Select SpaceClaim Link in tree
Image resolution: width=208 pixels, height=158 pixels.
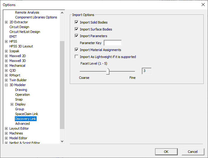[x=27, y=114]
